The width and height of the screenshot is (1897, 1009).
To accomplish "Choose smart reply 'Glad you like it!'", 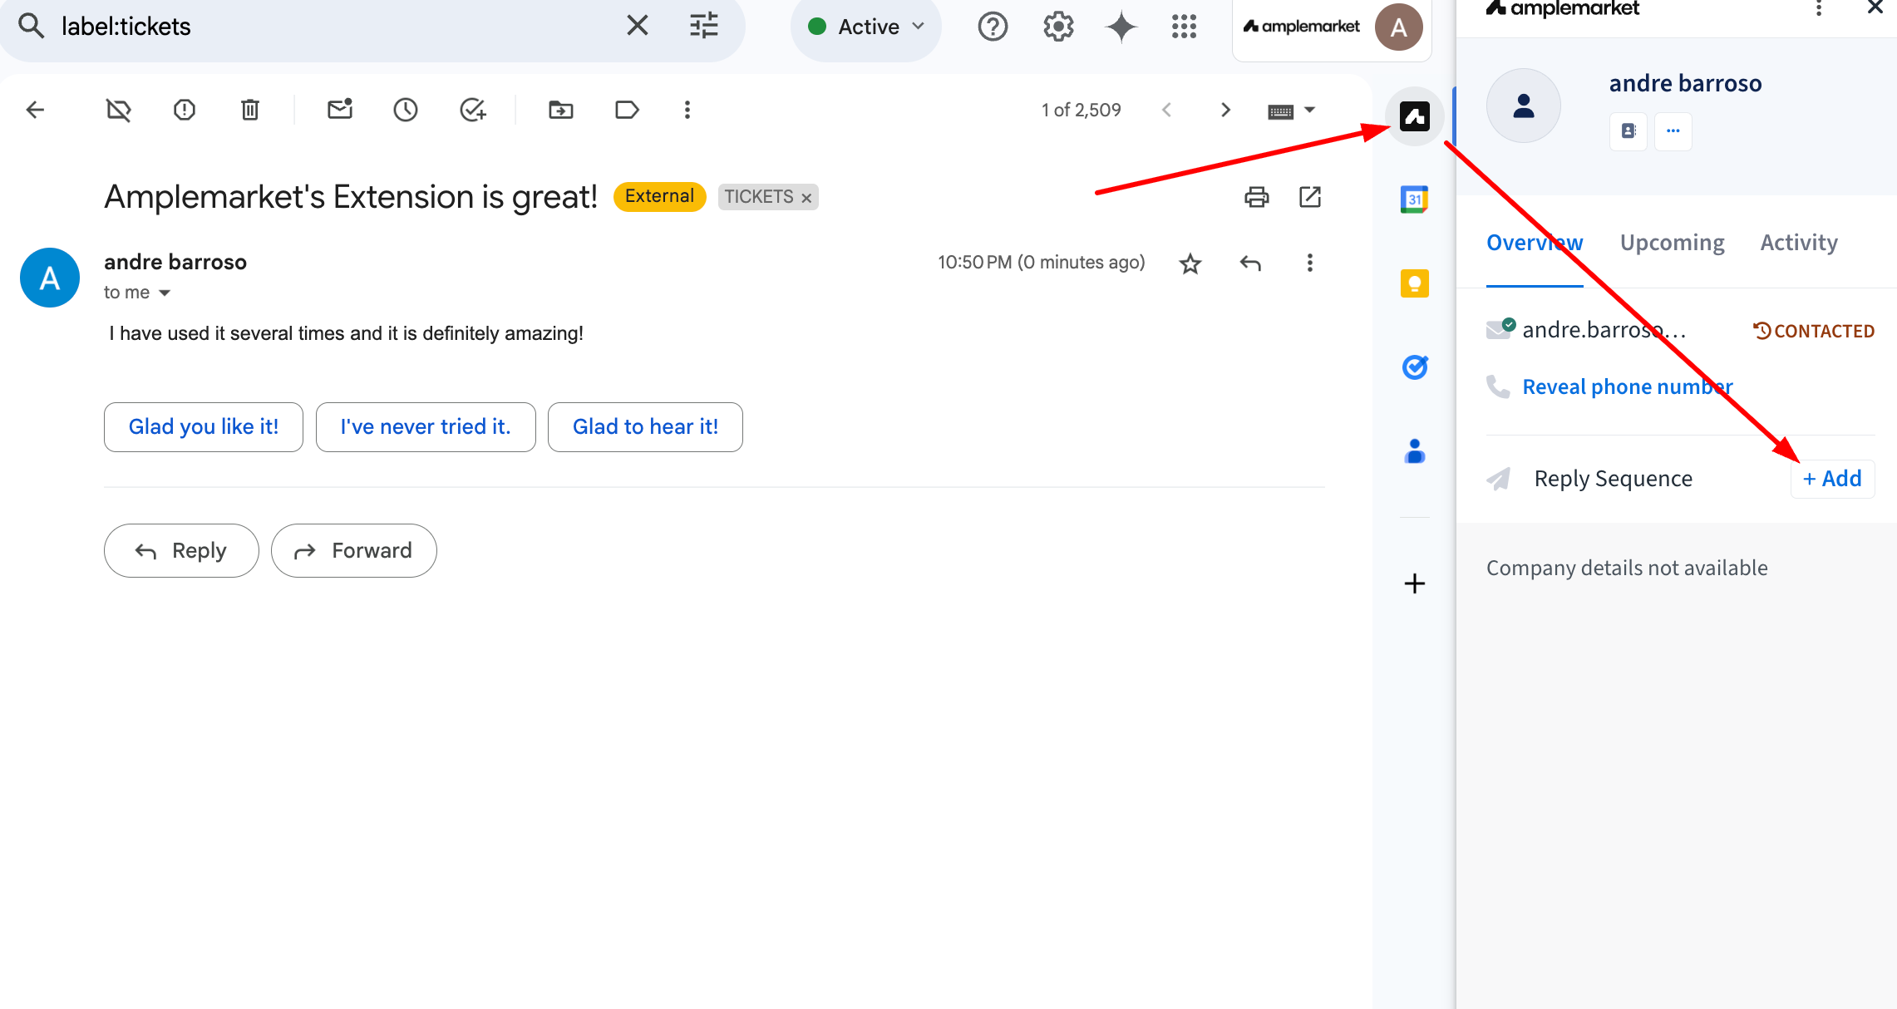I will pyautogui.click(x=204, y=427).
